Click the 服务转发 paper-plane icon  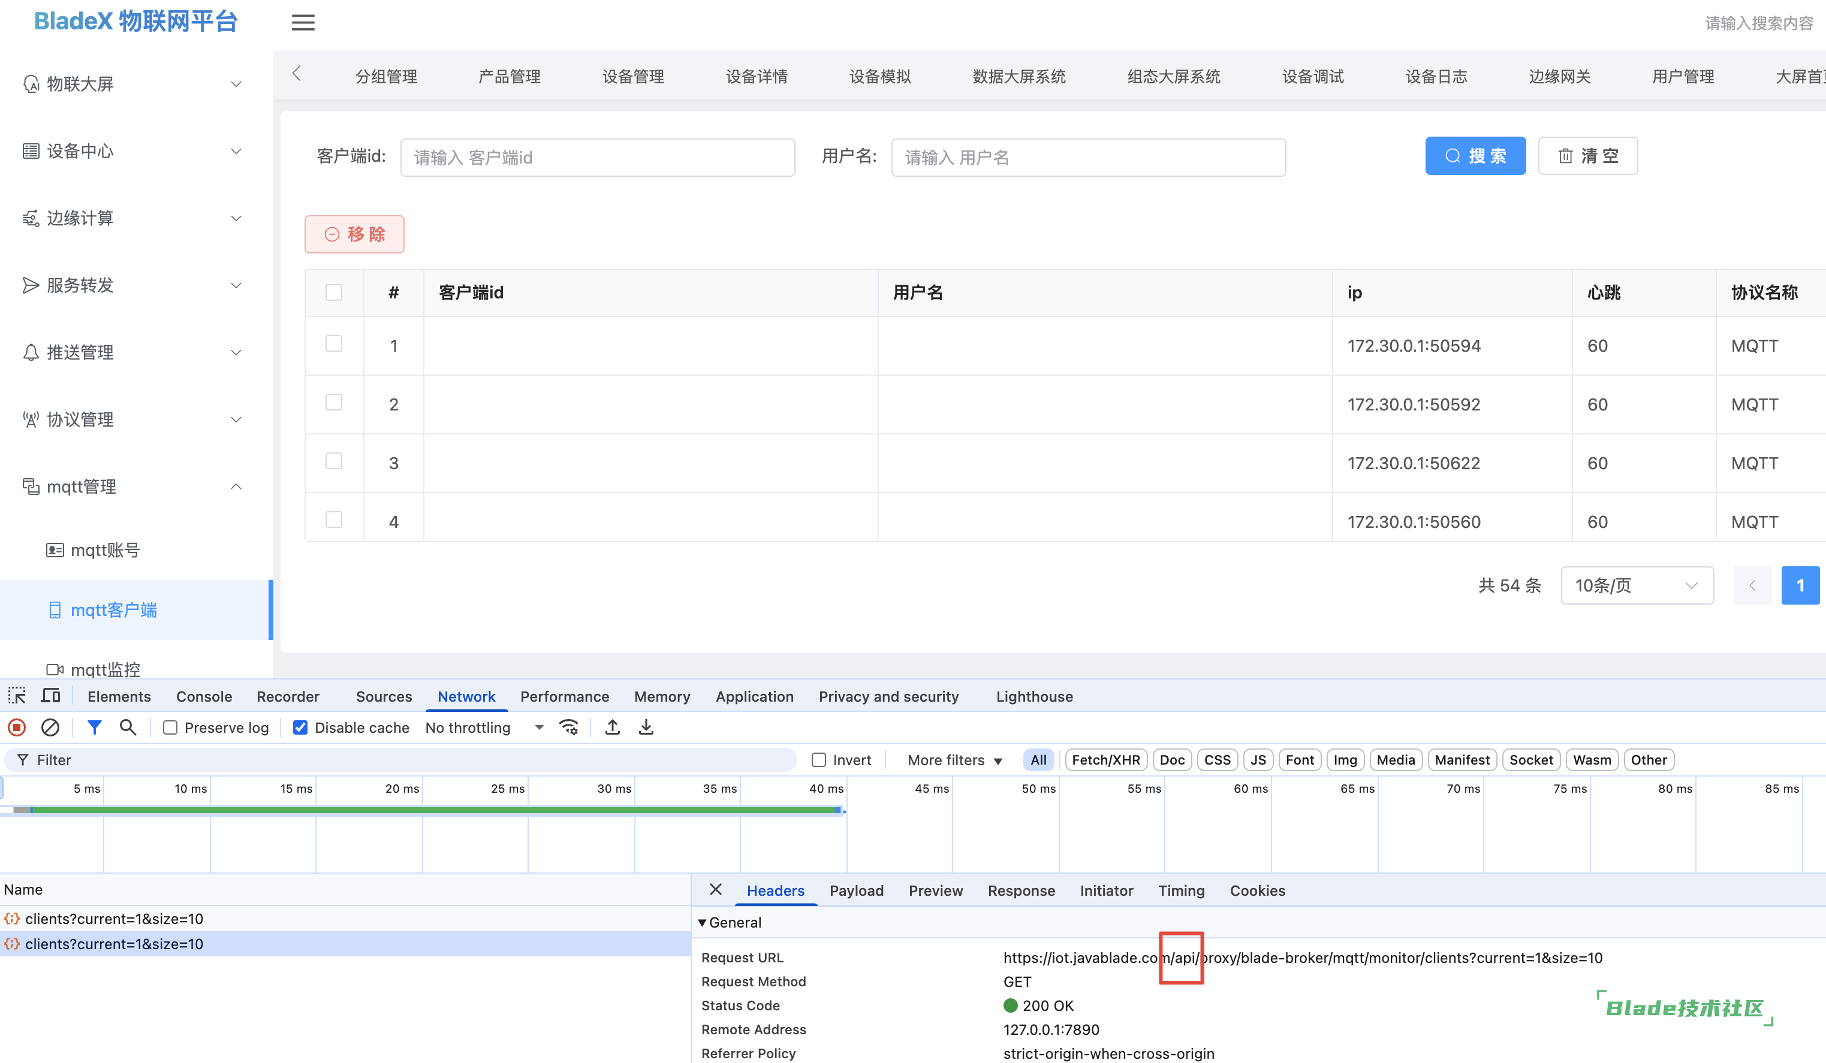(x=31, y=285)
